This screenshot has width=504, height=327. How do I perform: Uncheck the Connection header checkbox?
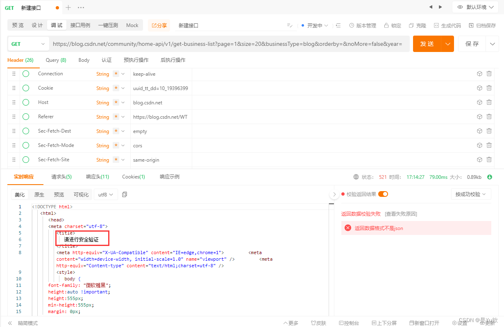[x=26, y=74]
